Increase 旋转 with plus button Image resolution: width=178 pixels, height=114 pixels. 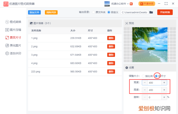pos(164,97)
